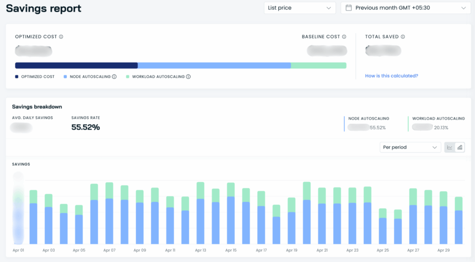Click the calendar icon in date selector

[x=349, y=8]
